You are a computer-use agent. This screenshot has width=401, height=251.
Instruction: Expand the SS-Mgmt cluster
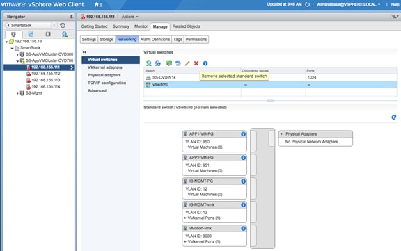[17, 93]
